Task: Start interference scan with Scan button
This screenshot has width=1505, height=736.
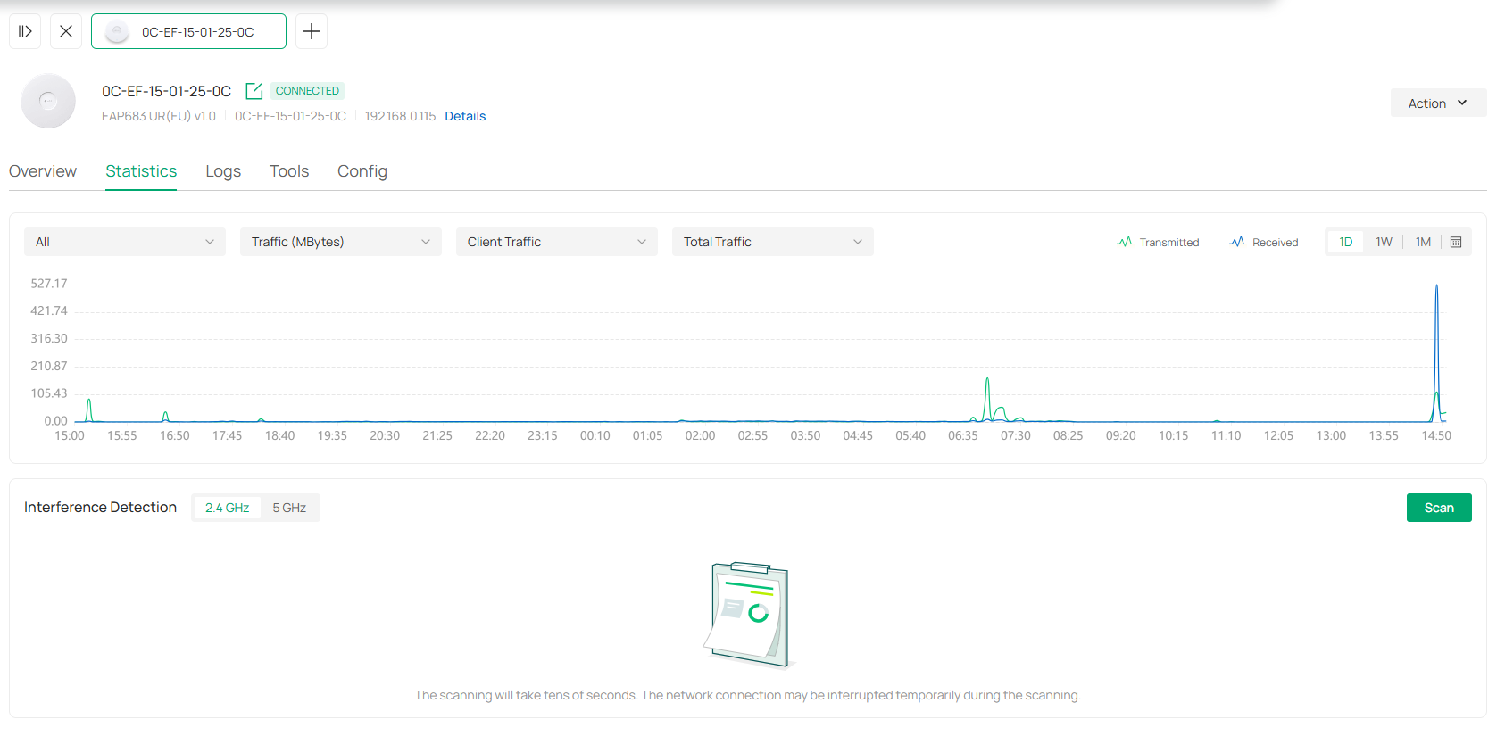Action: click(x=1439, y=508)
